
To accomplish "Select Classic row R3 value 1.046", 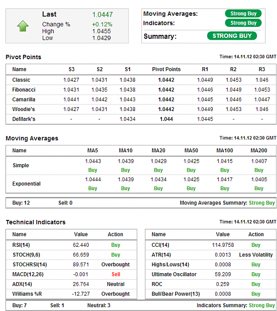I will coord(262,80).
